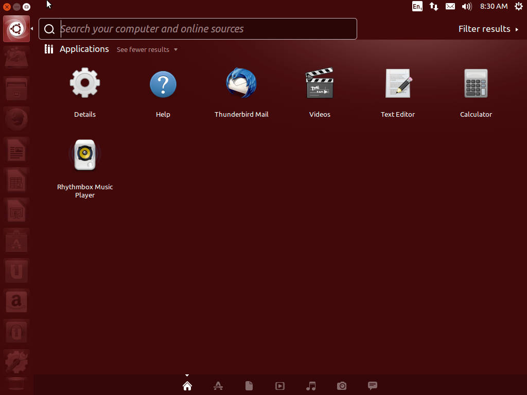527x395 pixels.
Task: Switch to the Applications lens
Action: (218, 386)
